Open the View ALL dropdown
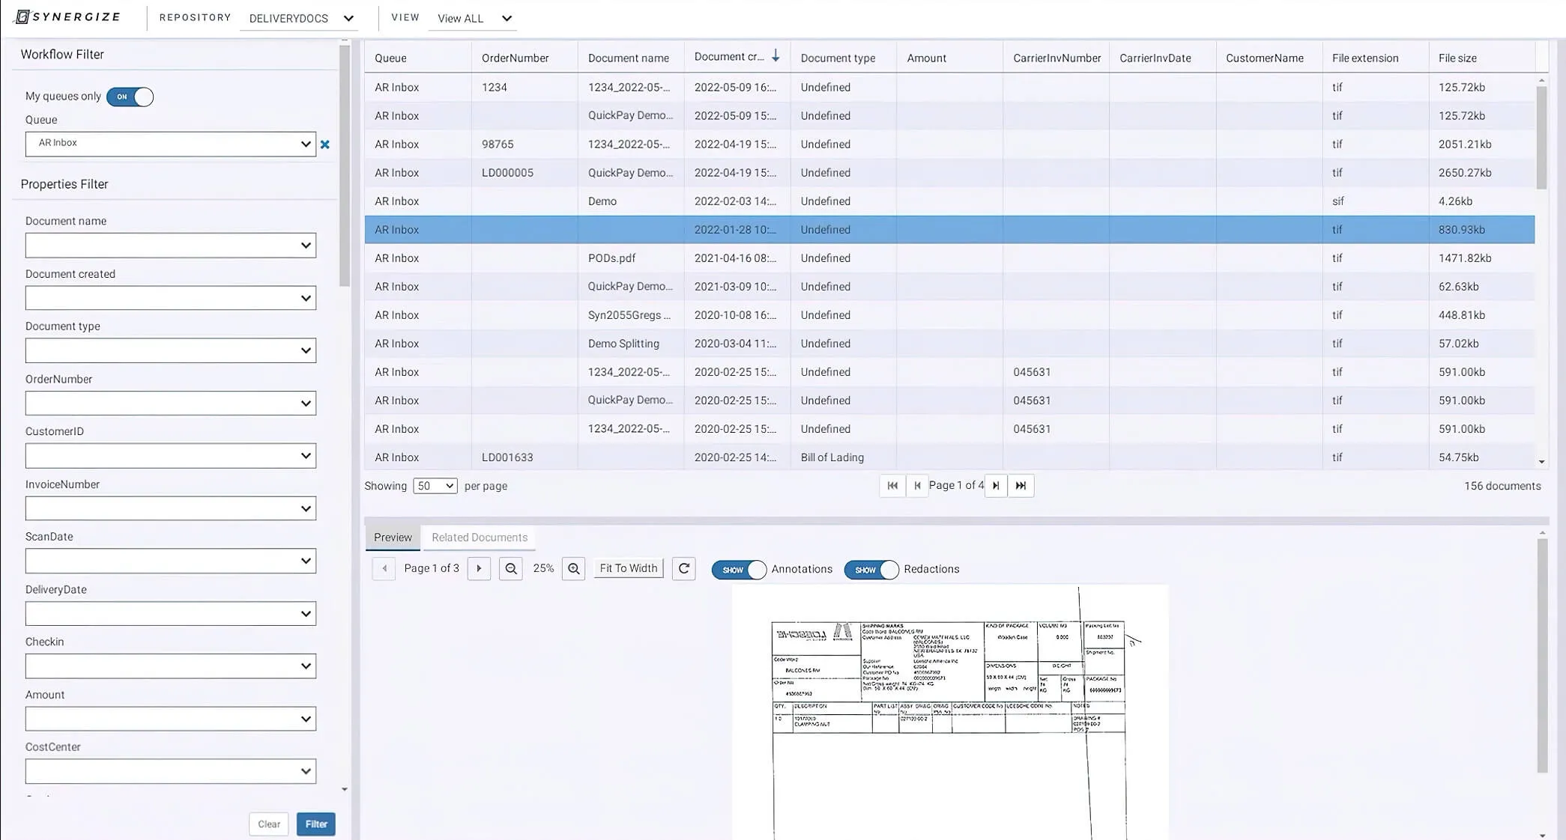This screenshot has height=840, width=1566. (x=472, y=18)
